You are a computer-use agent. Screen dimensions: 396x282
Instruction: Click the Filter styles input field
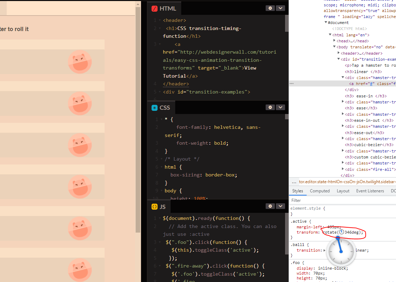343,200
